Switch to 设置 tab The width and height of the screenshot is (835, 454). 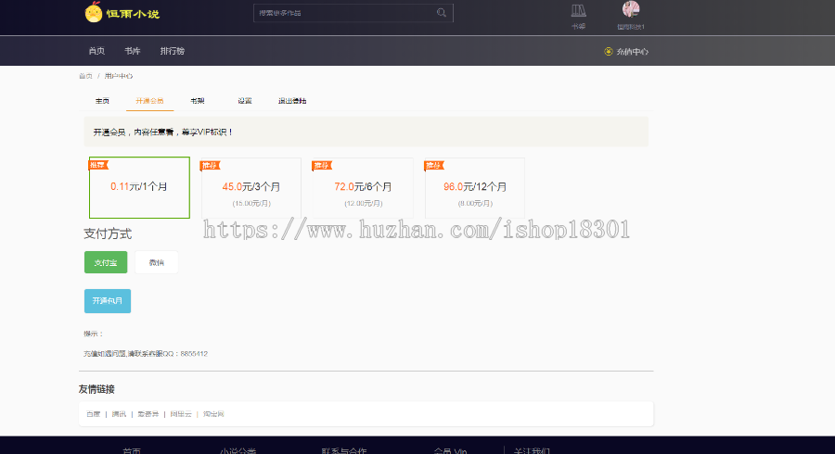coord(244,101)
